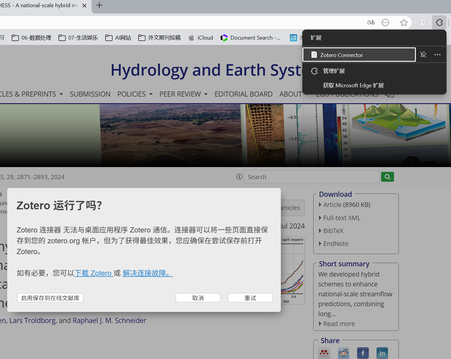Click the Zotero save page icon in toolbar
451x359 pixels.
423,22
